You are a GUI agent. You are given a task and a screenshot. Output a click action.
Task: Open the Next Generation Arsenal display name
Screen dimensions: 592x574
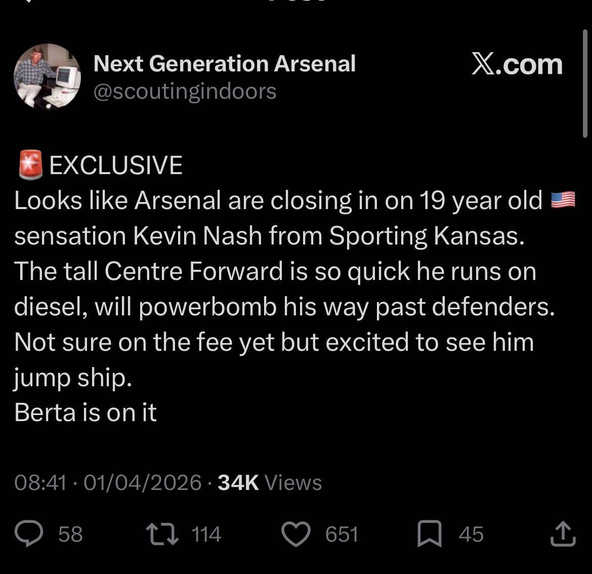pos(225,64)
